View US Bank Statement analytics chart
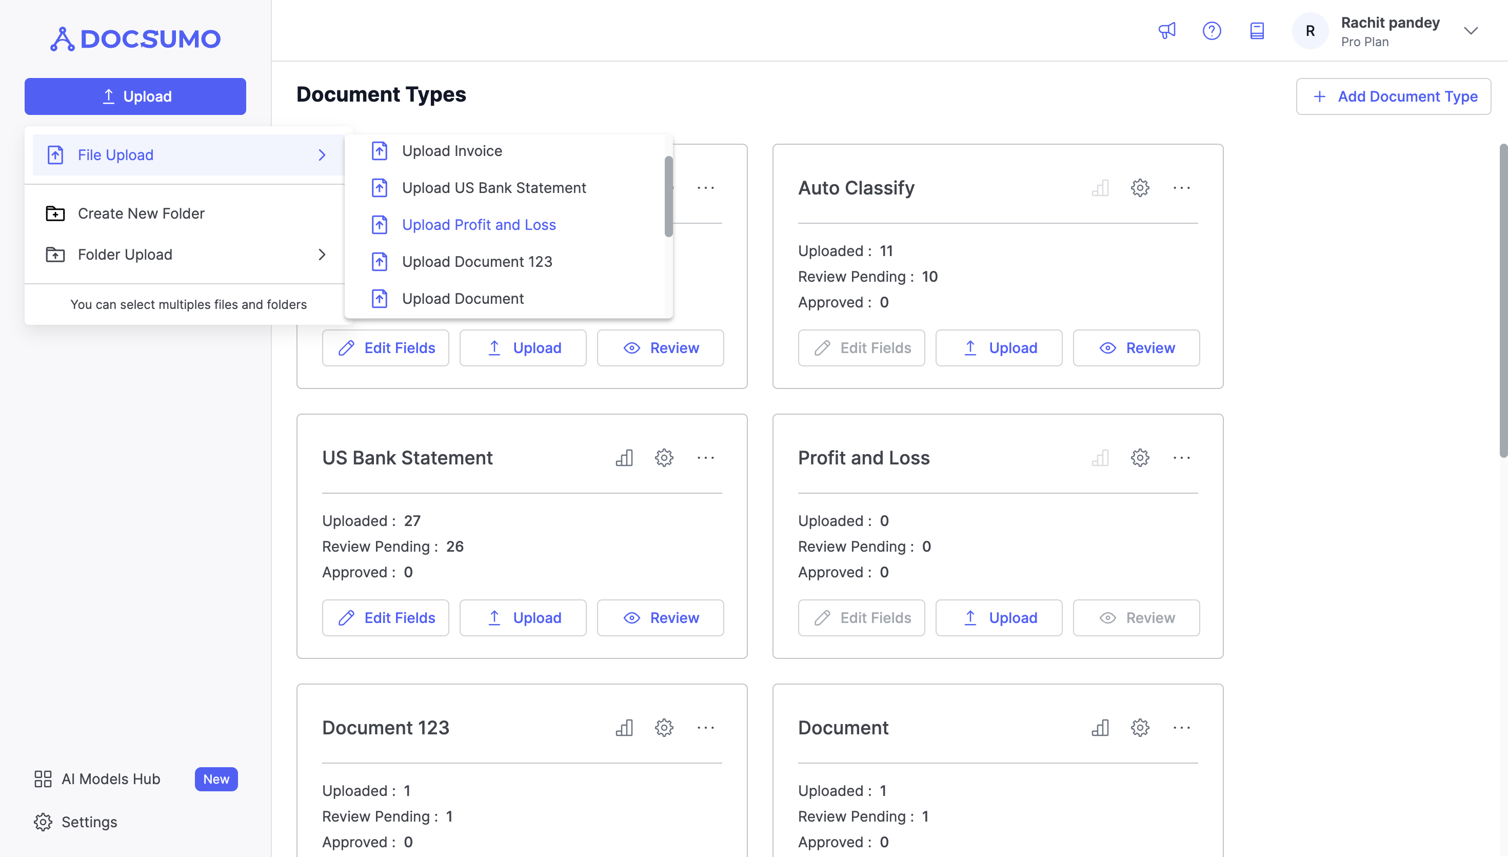 coord(624,458)
